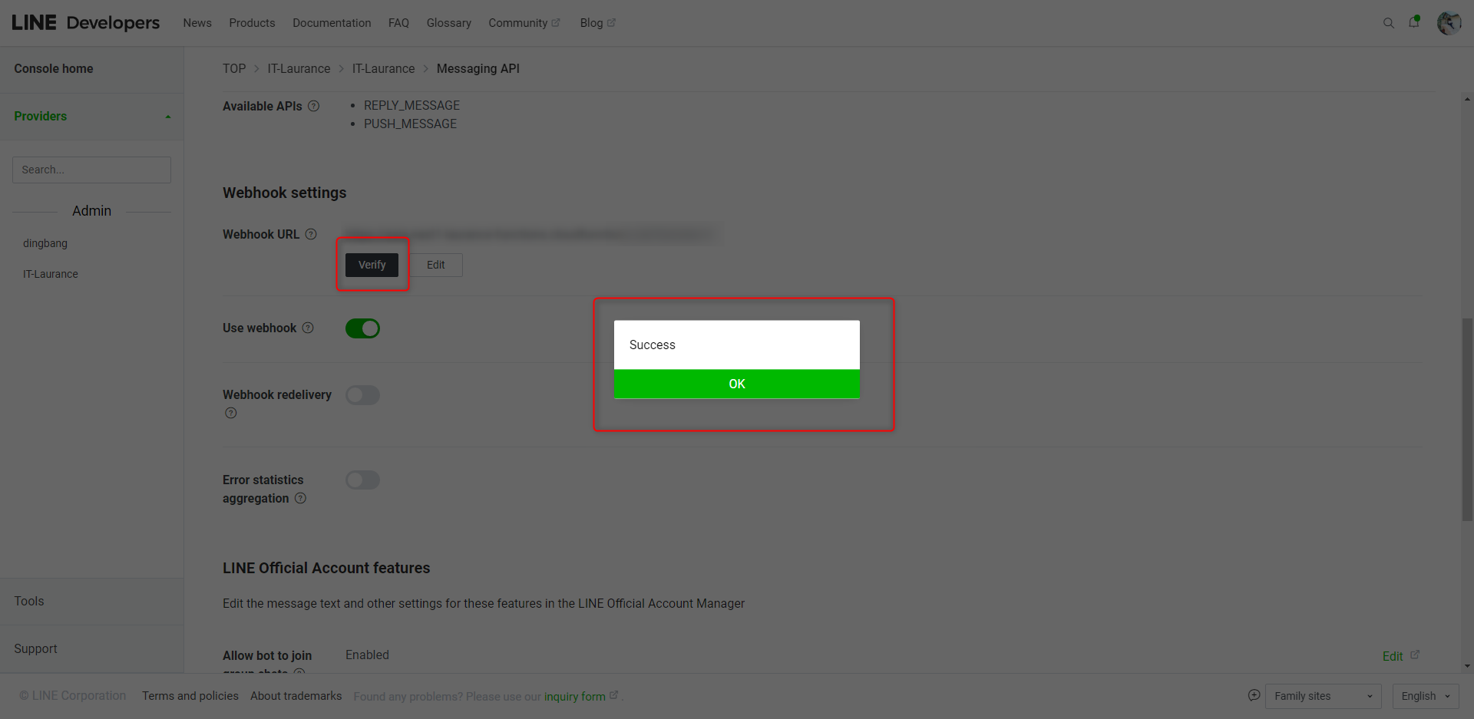Viewport: 1474px width, 719px height.
Task: Click the help icon next to Webhook URL
Action: click(311, 234)
